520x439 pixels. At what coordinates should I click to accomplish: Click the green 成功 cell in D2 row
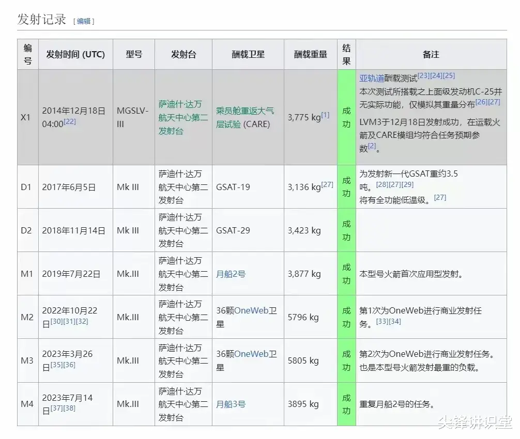tap(346, 230)
